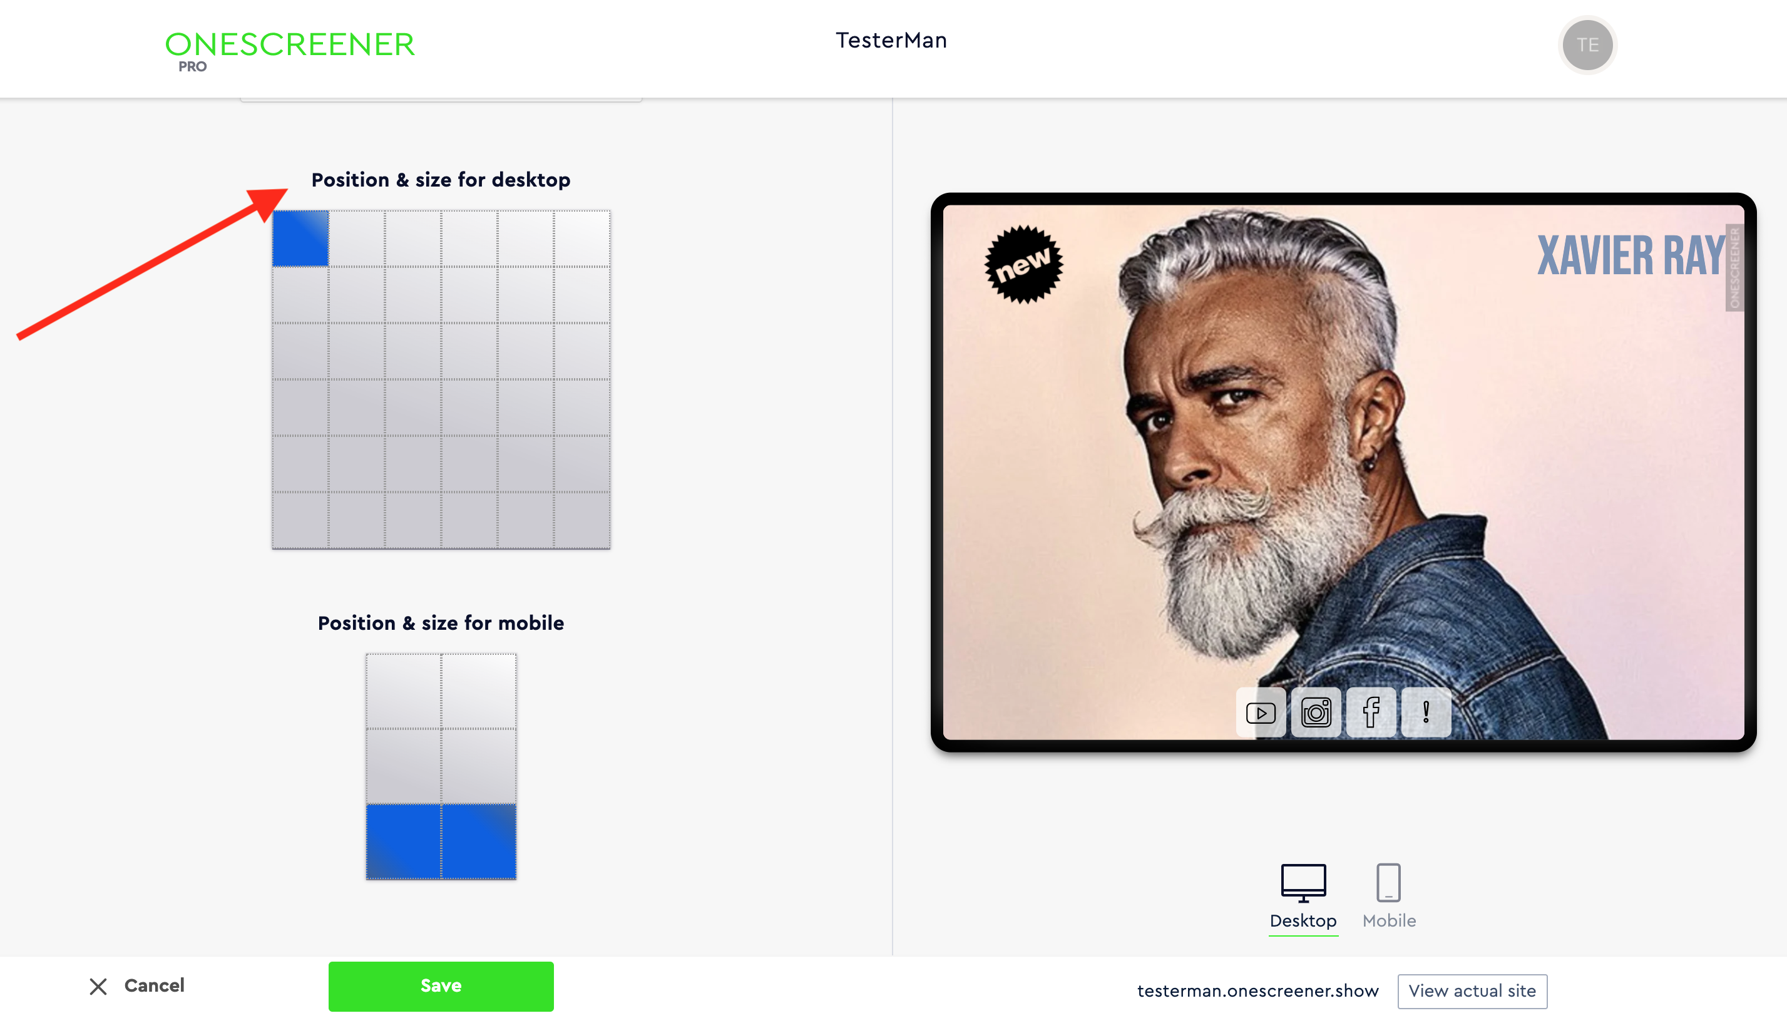Save the position settings

[x=441, y=986]
